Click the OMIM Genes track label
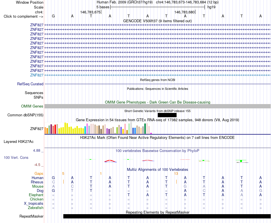This screenshot has height=223, width=271. [32, 106]
